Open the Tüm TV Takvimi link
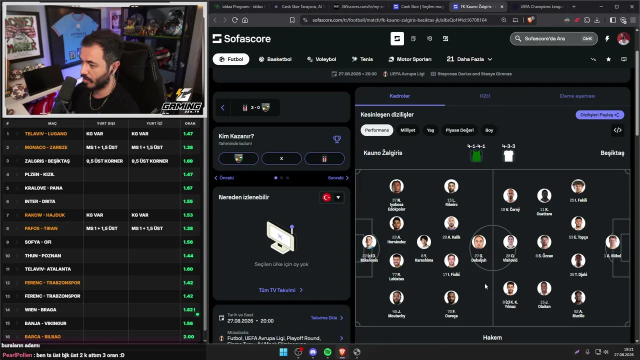The width and height of the screenshot is (640, 360). 281,290
